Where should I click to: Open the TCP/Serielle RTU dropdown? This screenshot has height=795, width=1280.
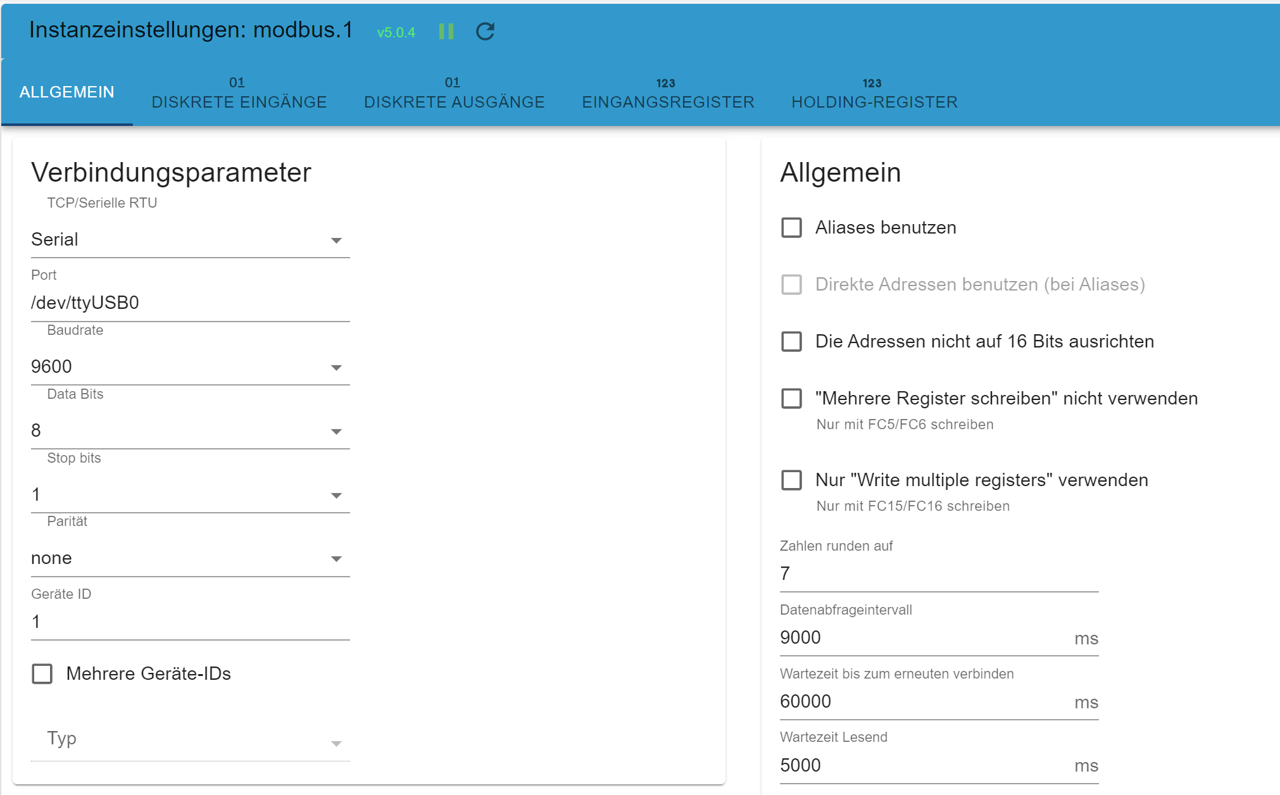[x=190, y=240]
